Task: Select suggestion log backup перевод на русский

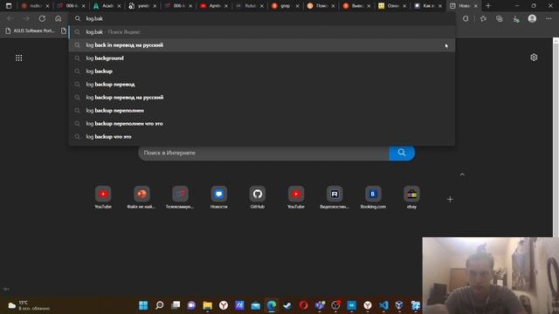Action: [x=262, y=97]
